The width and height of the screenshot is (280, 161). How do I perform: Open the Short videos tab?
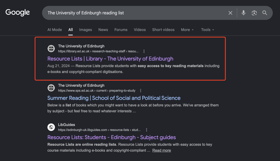(163, 30)
